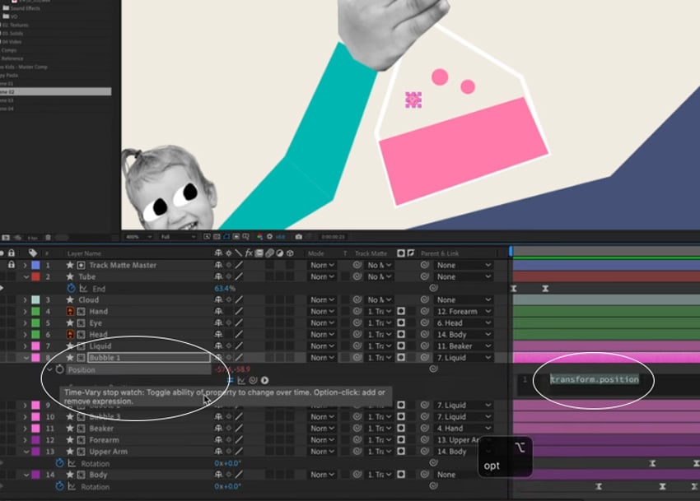The width and height of the screenshot is (700, 501).
Task: Click the expression pick whip spiral icon
Action: (253, 380)
